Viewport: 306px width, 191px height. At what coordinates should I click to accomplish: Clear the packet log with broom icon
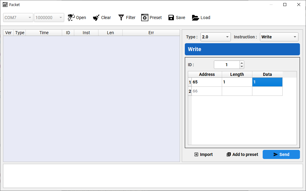[x=96, y=18]
